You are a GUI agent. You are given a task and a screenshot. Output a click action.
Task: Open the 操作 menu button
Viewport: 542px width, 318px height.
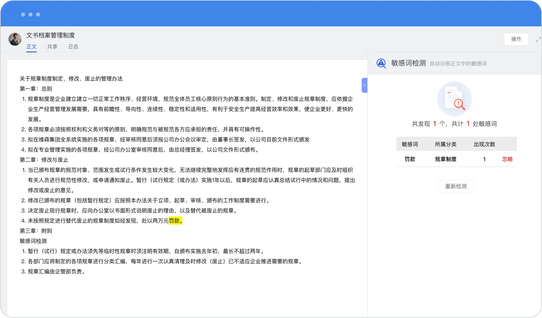pyautogui.click(x=516, y=39)
